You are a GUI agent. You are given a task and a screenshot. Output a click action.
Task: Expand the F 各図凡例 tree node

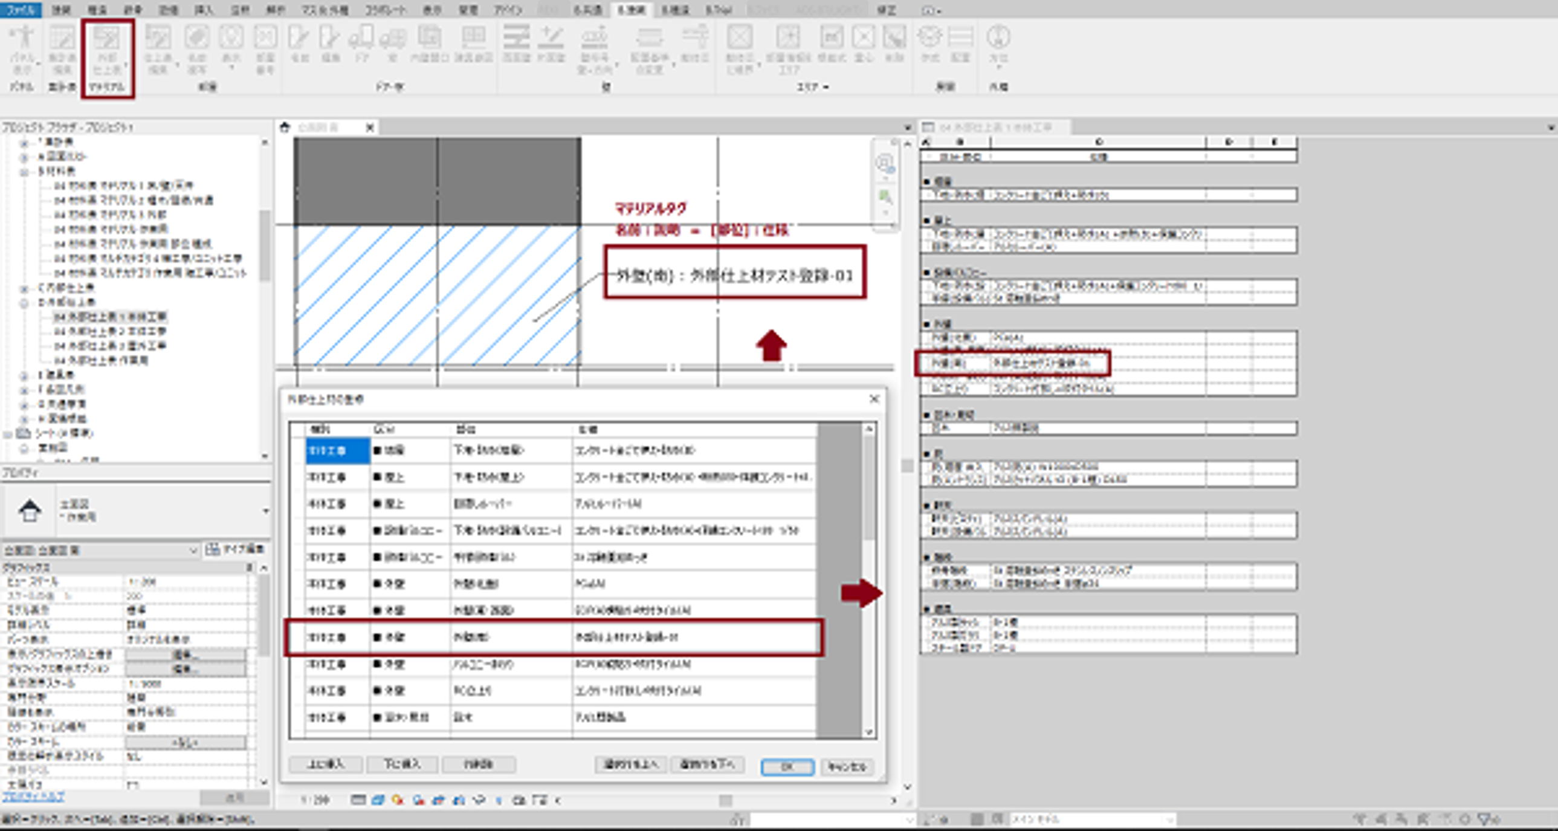pos(24,389)
